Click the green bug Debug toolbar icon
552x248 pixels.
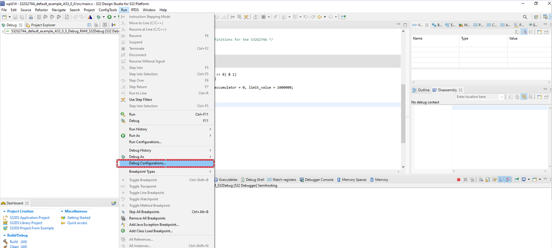tap(98, 17)
